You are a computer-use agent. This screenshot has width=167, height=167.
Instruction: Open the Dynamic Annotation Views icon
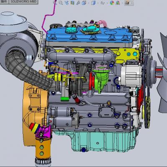78,3
